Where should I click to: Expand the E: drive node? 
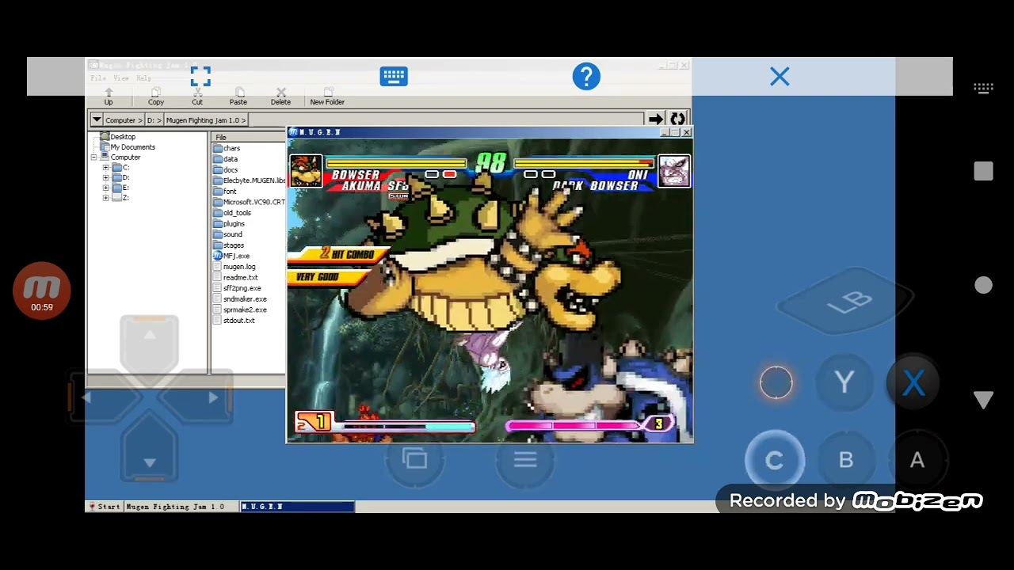(106, 188)
